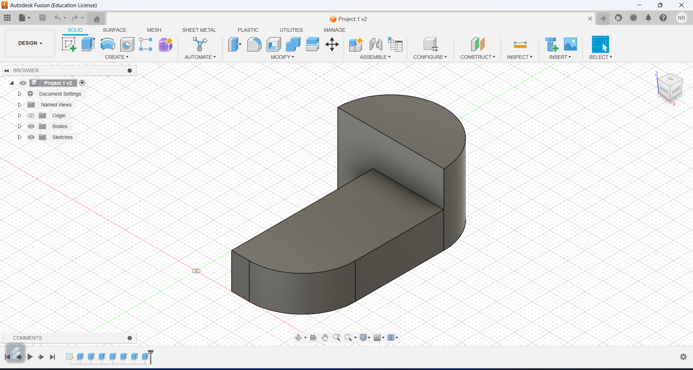Open the MODIFY dropdown menu
Image resolution: width=693 pixels, height=370 pixels.
pyautogui.click(x=283, y=57)
